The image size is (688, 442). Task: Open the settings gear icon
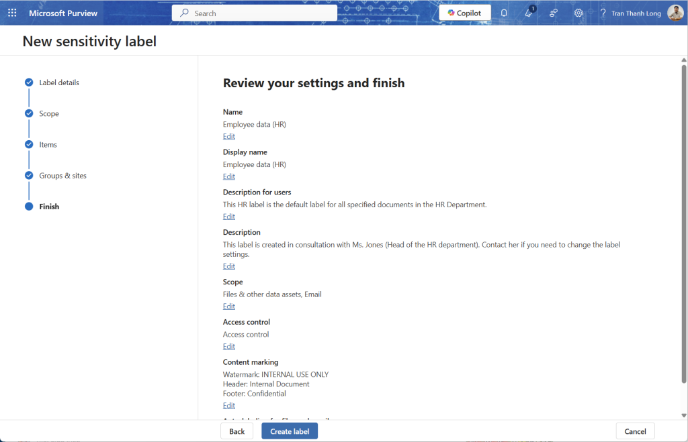pos(578,13)
